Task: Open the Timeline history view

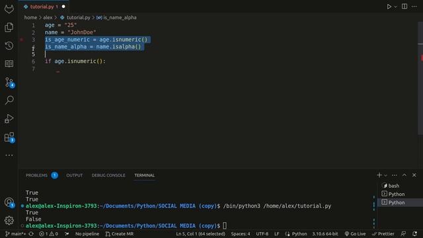Action: (x=9, y=46)
